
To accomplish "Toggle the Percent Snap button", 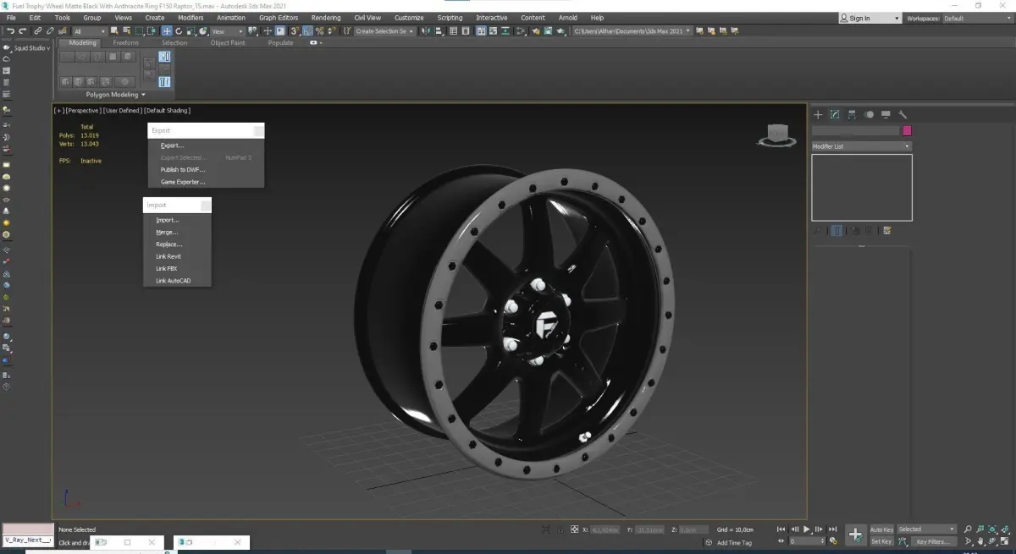I will pyautogui.click(x=319, y=31).
